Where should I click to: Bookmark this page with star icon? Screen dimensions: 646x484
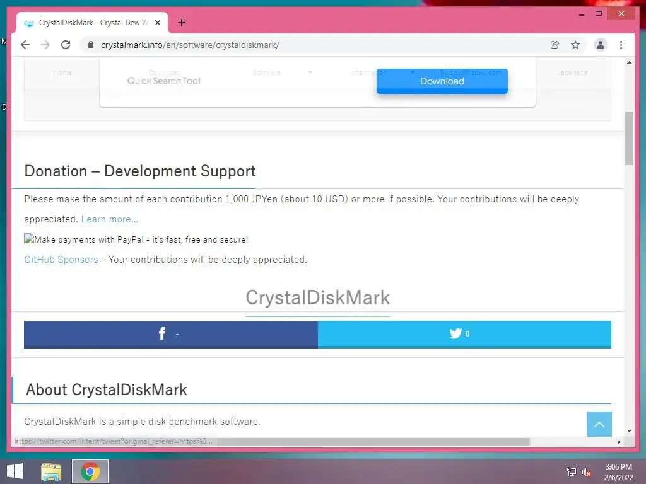[575, 45]
